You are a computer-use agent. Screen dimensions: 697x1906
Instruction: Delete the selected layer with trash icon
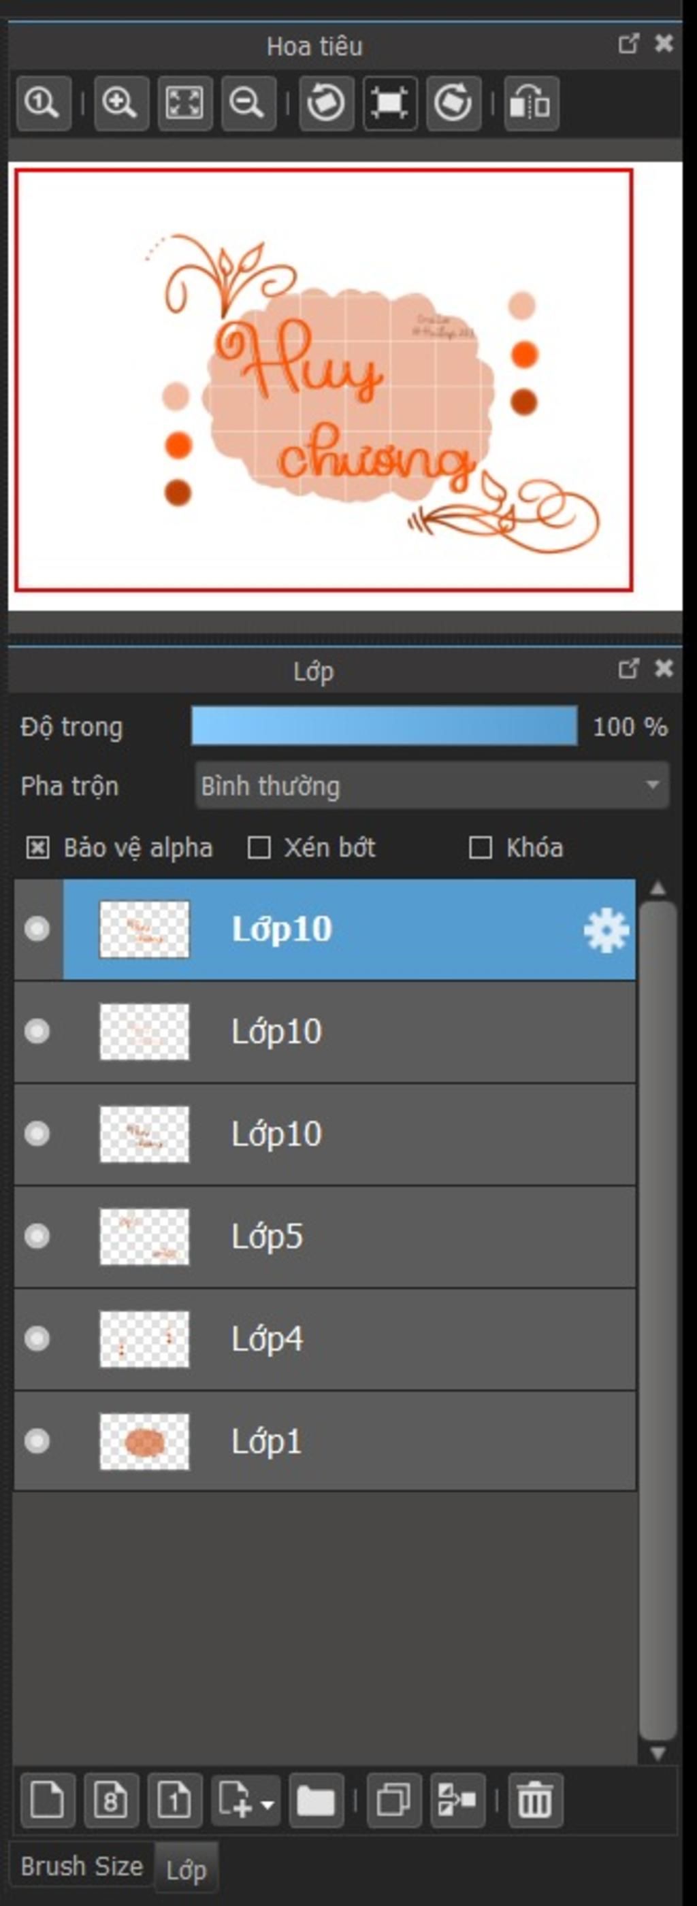coord(535,1801)
